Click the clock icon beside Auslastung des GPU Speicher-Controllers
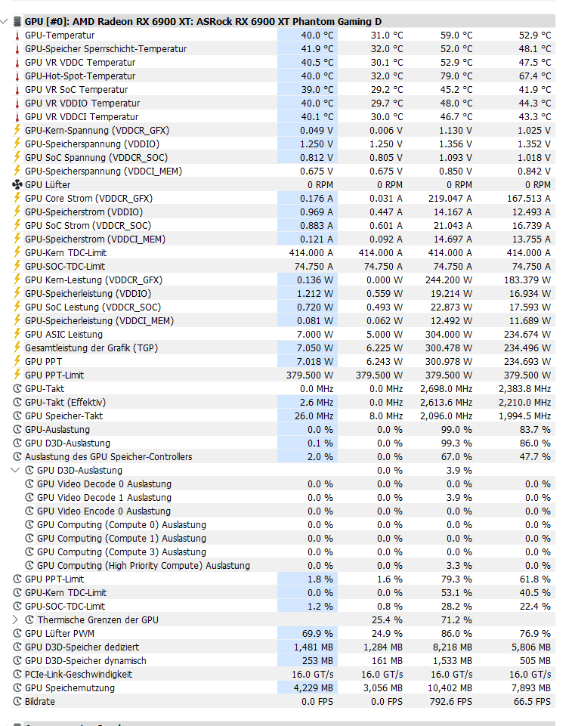Screen dimensions: 572x726 click(17, 456)
